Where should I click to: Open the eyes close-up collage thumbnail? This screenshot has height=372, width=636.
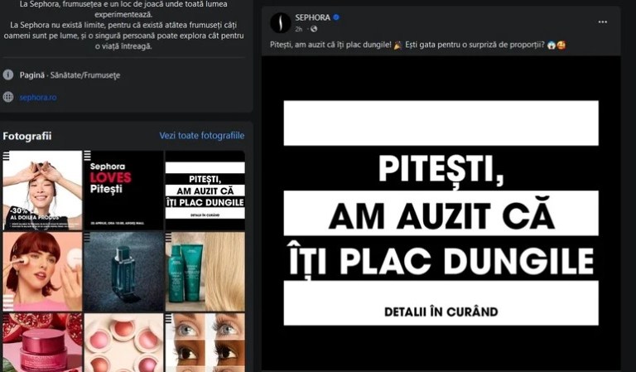tap(205, 342)
